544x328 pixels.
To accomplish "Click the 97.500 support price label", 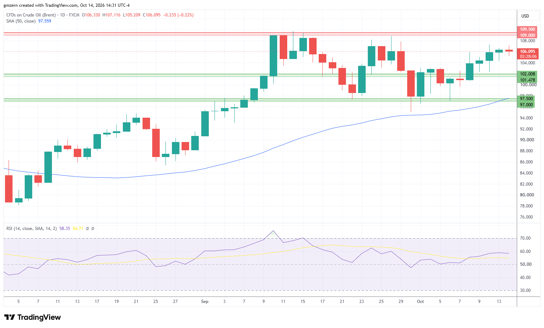I will click(x=526, y=99).
